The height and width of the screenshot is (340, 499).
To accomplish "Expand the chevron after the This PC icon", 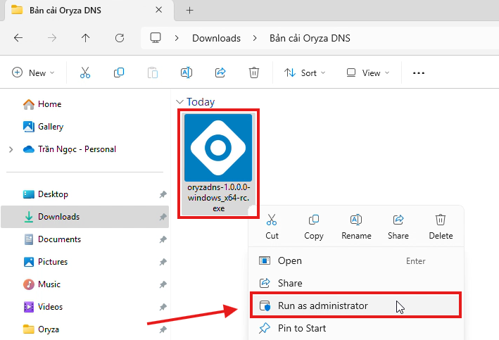I will click(177, 38).
